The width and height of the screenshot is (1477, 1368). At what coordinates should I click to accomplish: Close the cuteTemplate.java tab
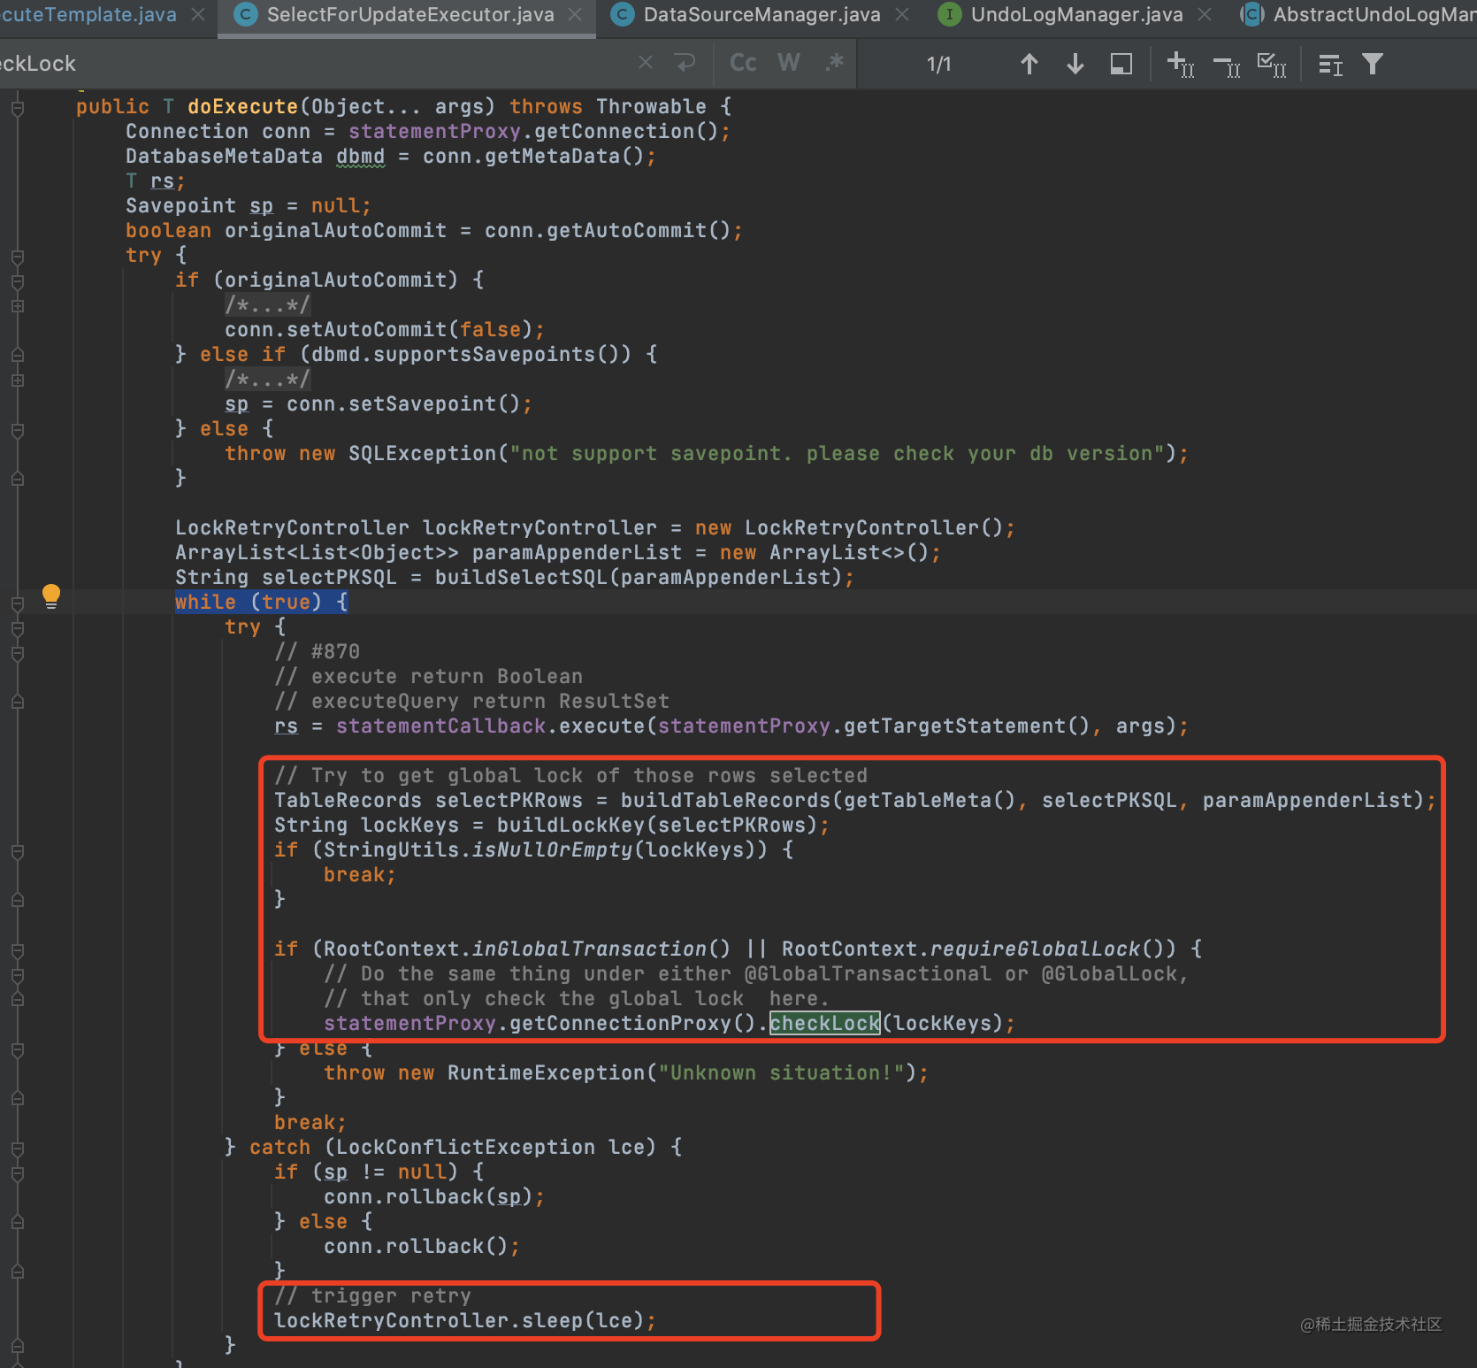[x=198, y=14]
